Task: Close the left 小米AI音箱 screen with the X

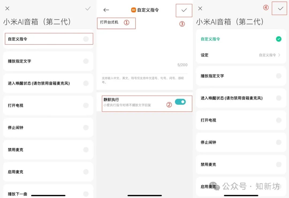Action: 7,8
